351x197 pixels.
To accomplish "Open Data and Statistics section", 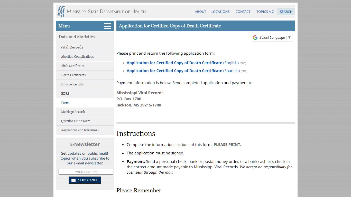I will point(85,37).
